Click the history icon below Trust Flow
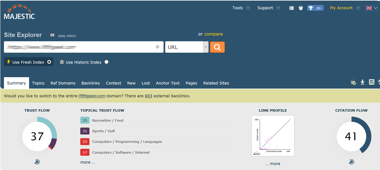 point(37,162)
